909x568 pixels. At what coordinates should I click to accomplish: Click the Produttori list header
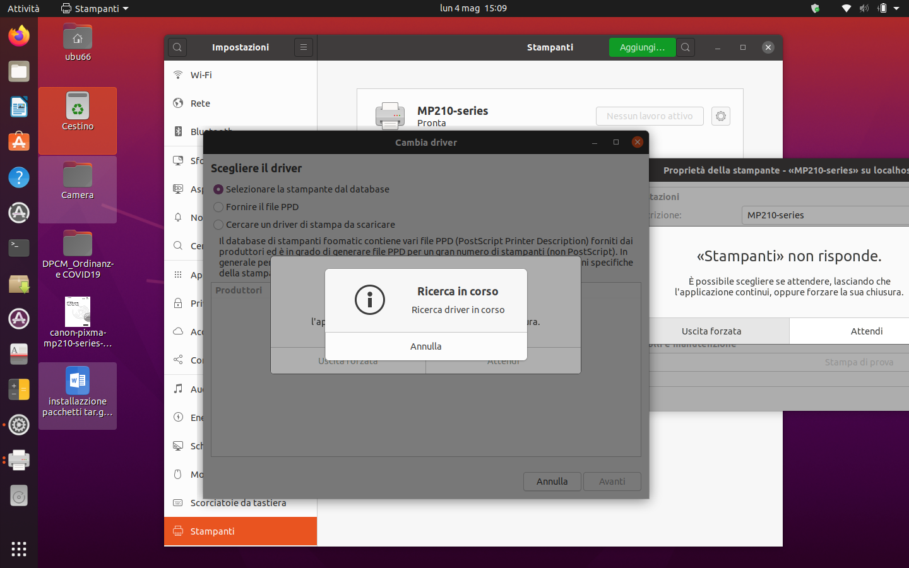[x=239, y=290]
